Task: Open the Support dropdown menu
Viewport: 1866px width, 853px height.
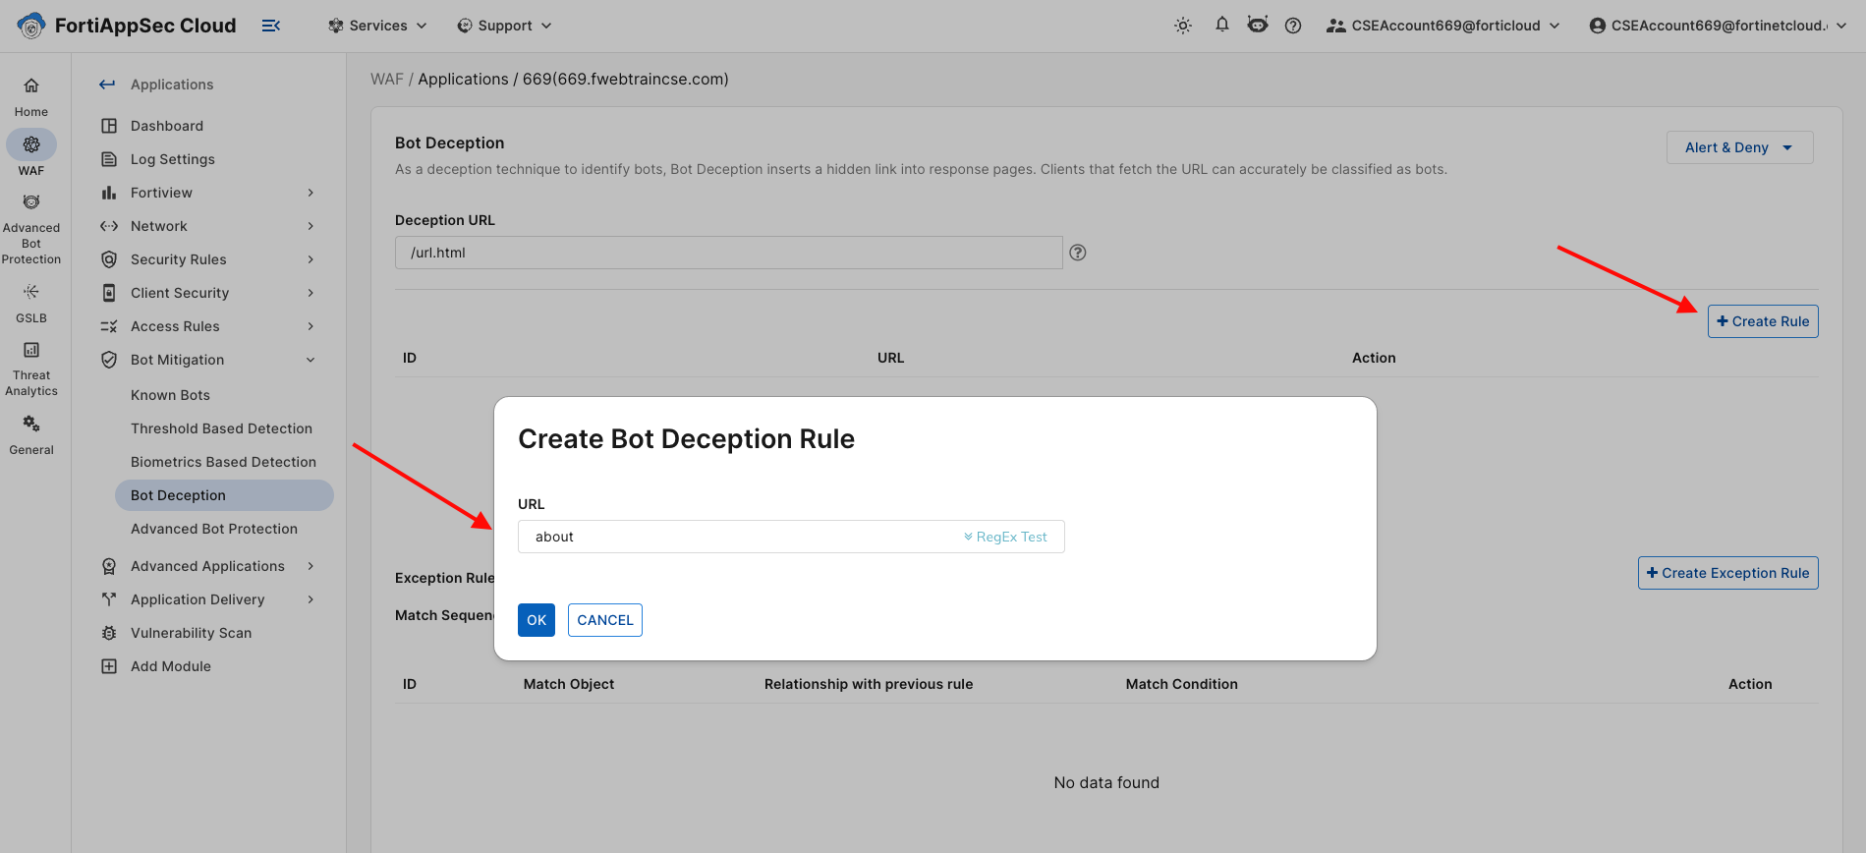Action: point(504,26)
